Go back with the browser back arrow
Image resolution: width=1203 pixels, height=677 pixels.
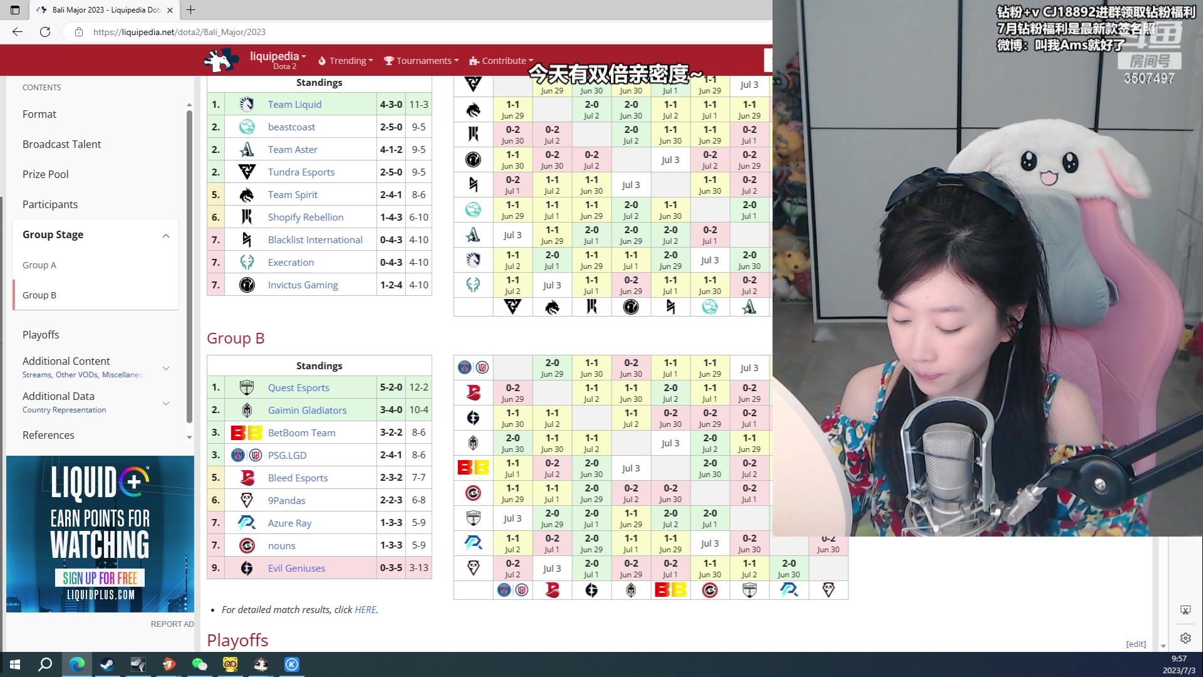pos(18,32)
